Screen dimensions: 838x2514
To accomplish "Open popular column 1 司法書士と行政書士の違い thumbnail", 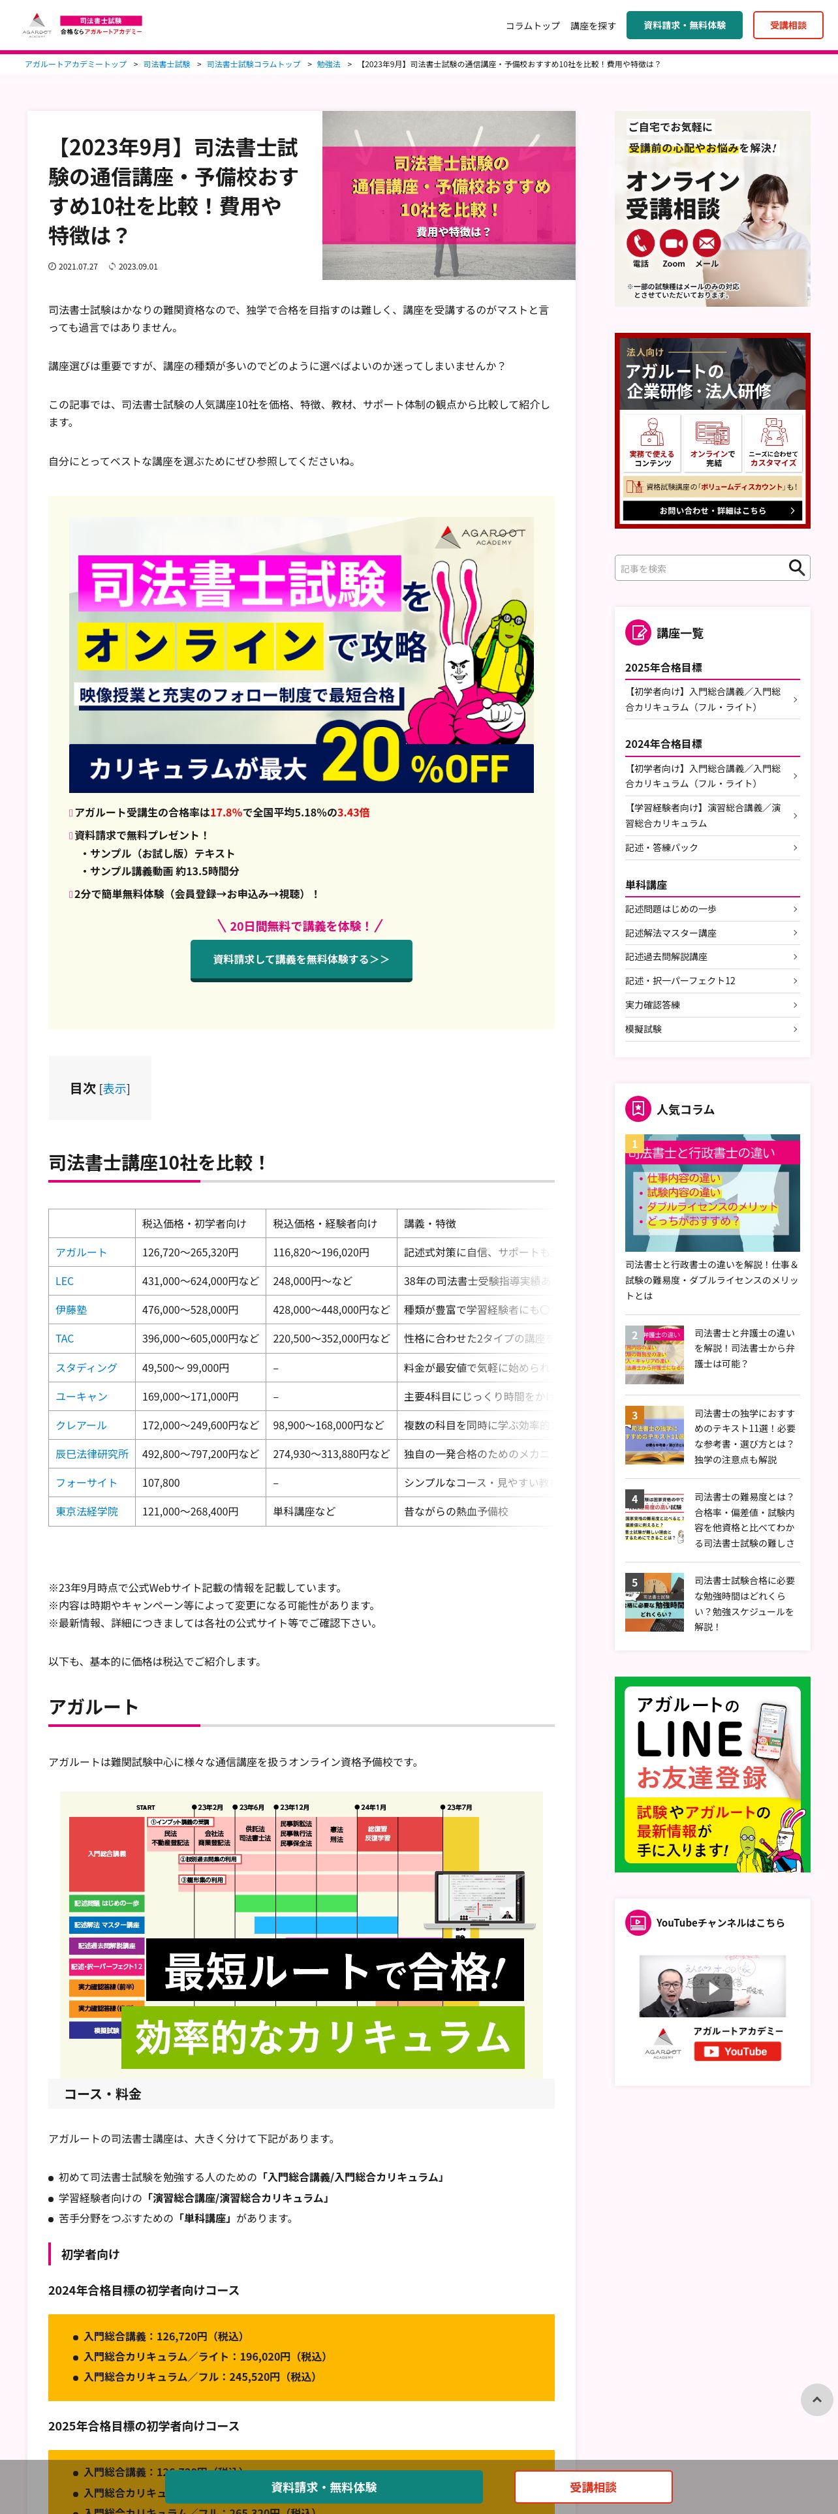I will [712, 1192].
